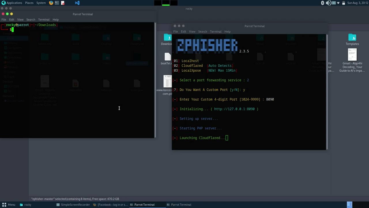Click the '02 Cloudflared' option text

pyautogui.click(x=188, y=66)
